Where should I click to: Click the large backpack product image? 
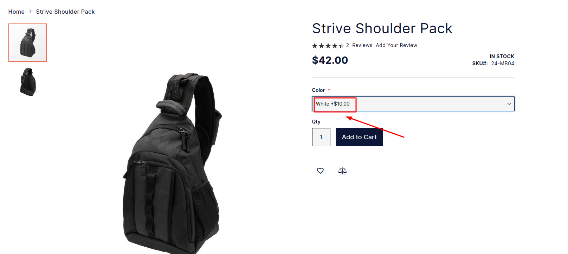pos(172,163)
